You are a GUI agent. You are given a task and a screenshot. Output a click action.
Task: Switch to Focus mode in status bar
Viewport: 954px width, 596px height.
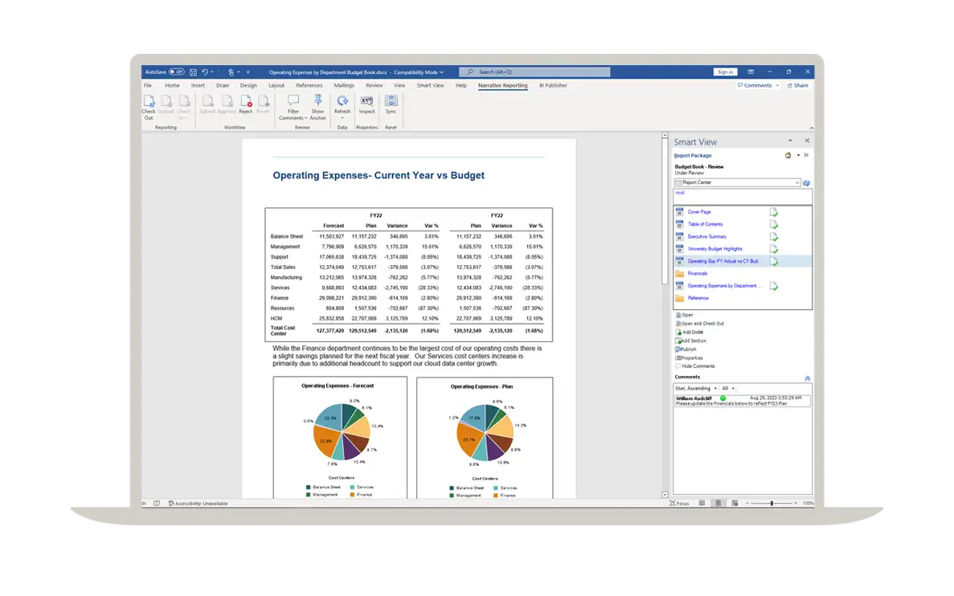tap(679, 504)
